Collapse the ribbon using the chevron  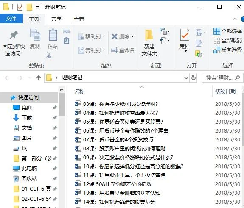(235, 19)
